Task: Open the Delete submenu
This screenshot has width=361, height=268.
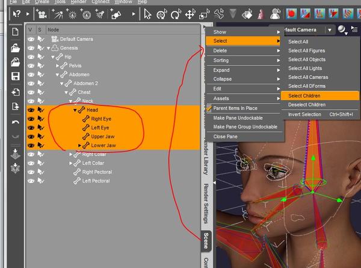Action: [x=244, y=51]
